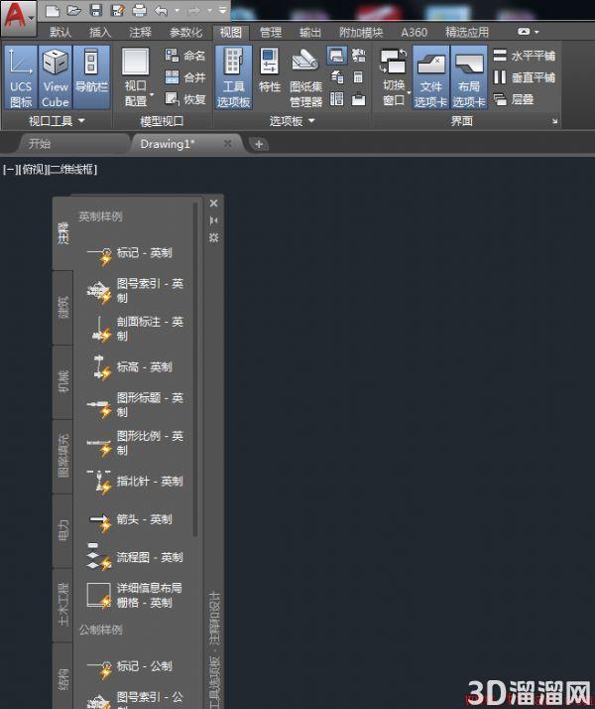Click 垂直平铺 tile vertically
595x709 pixels.
coord(525,77)
